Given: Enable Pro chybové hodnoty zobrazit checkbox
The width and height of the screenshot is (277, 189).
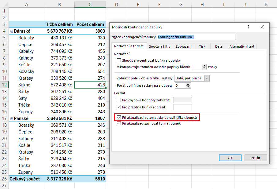Looking at the screenshot, I should (119, 100).
